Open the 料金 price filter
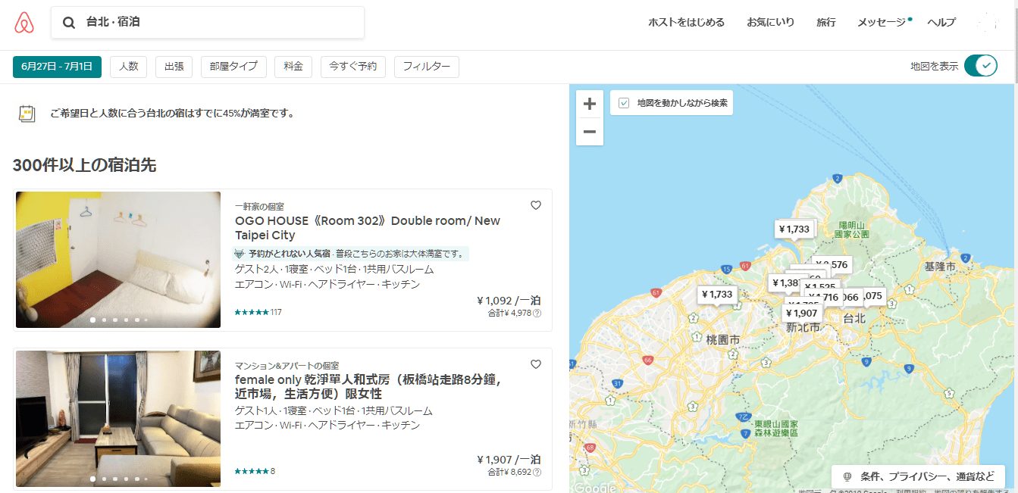The width and height of the screenshot is (1018, 493). point(293,67)
